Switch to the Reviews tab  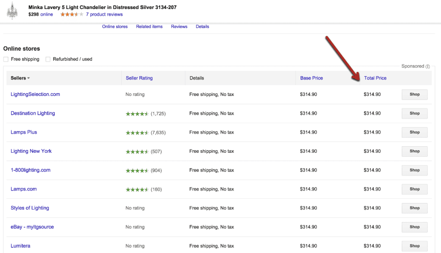pos(179,27)
